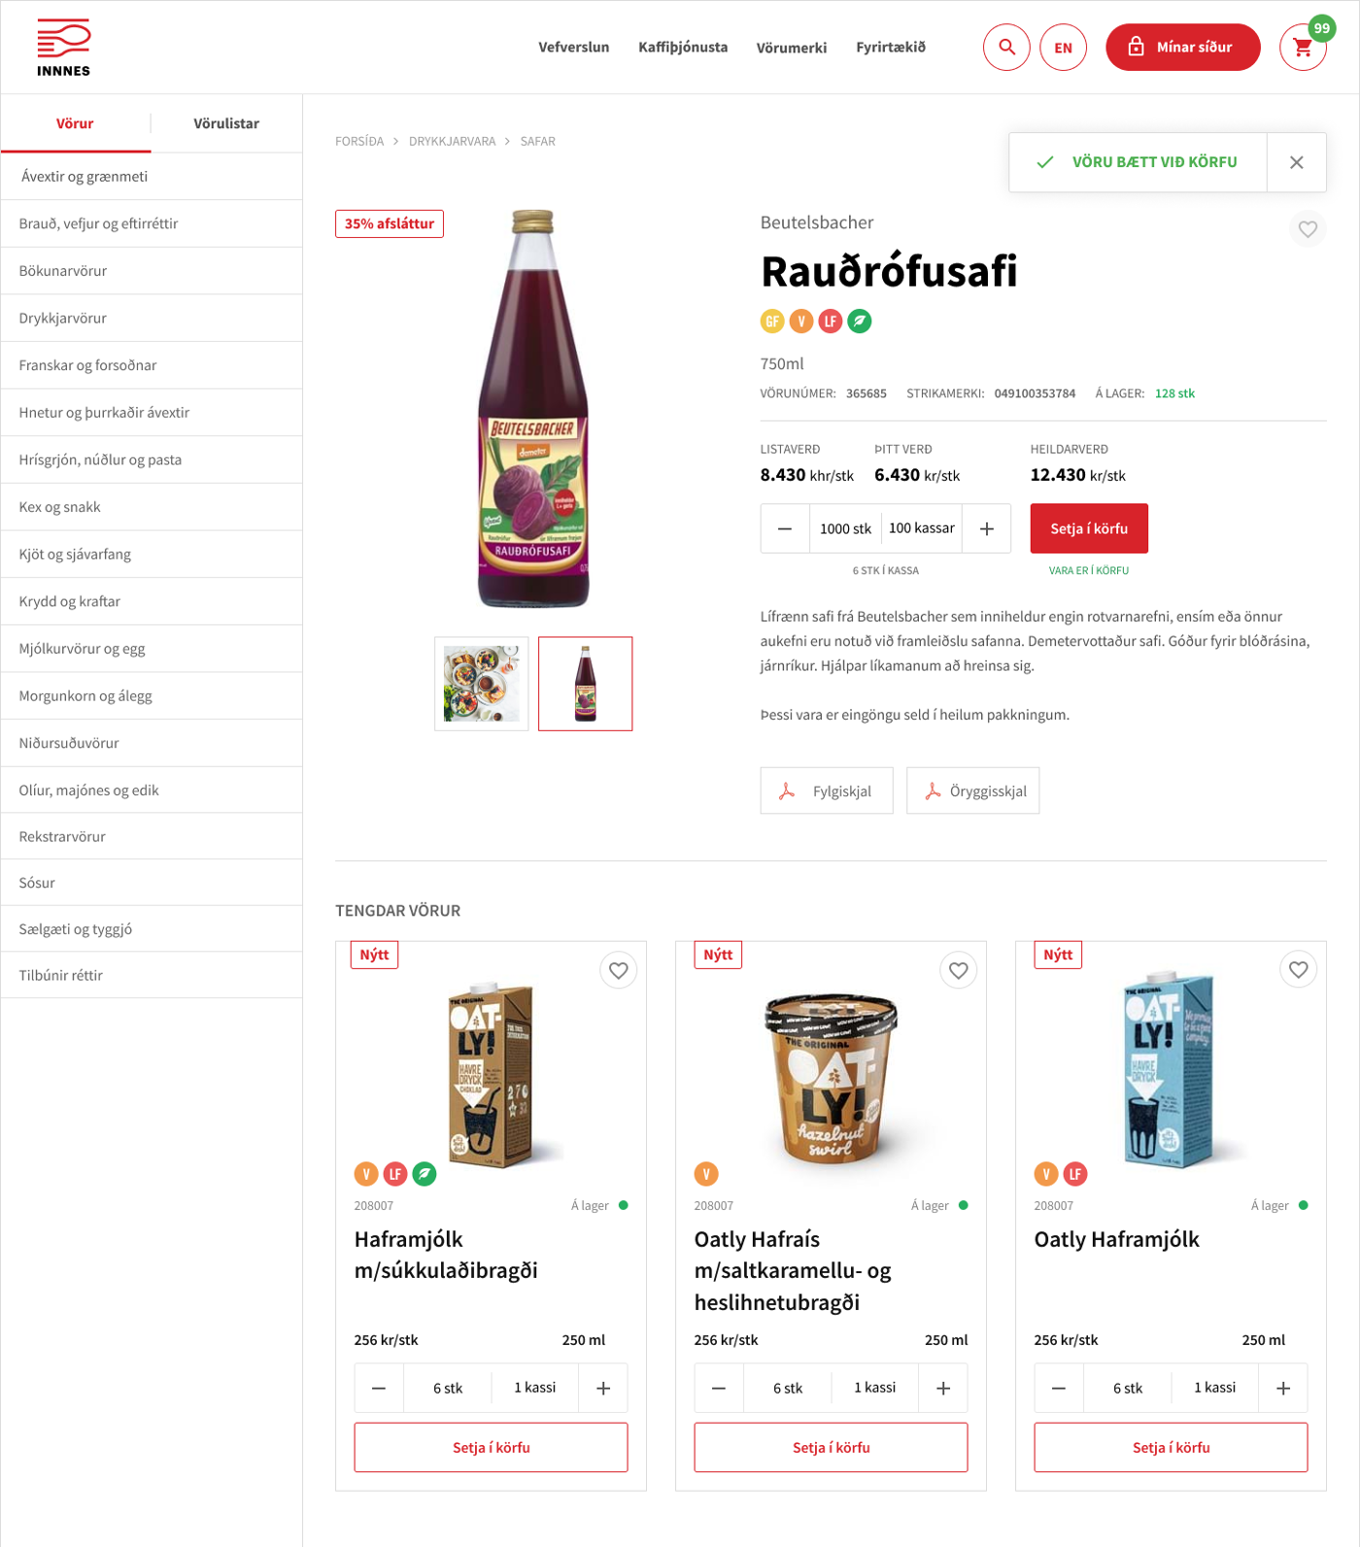
Task: Open the shopping cart icon
Action: [x=1303, y=47]
